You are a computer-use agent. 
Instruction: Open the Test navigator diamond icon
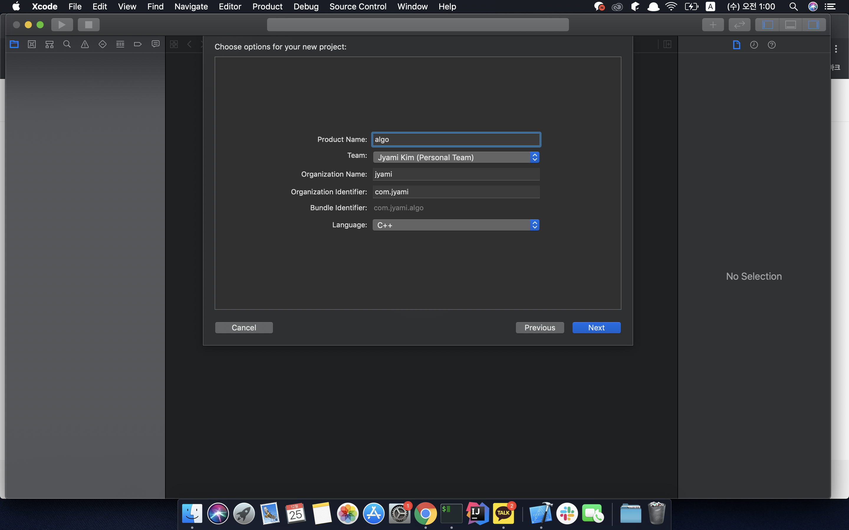(103, 44)
